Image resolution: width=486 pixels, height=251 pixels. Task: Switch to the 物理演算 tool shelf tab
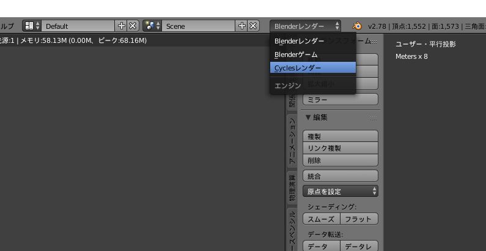coord(292,188)
